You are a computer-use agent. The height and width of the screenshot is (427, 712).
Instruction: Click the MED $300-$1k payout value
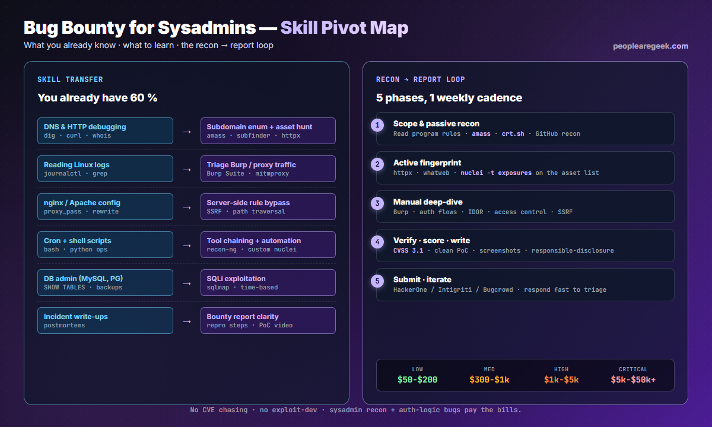(x=490, y=380)
